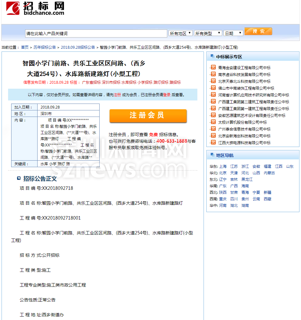The height and width of the screenshot is (320, 301).
Task: Click the 招标公告正文 section icon
Action: [x=19, y=178]
